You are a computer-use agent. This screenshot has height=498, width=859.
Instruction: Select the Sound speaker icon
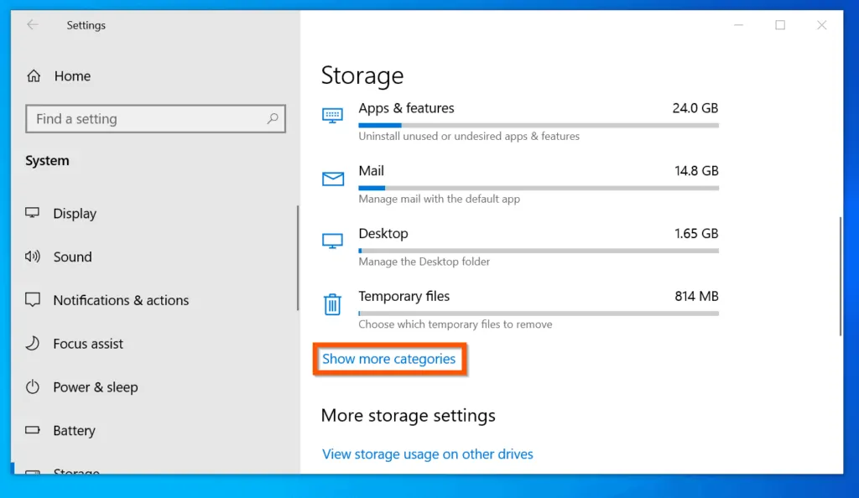[x=32, y=257]
